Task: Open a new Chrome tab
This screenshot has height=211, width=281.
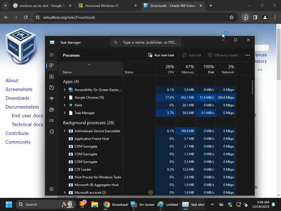Action: (211, 5)
